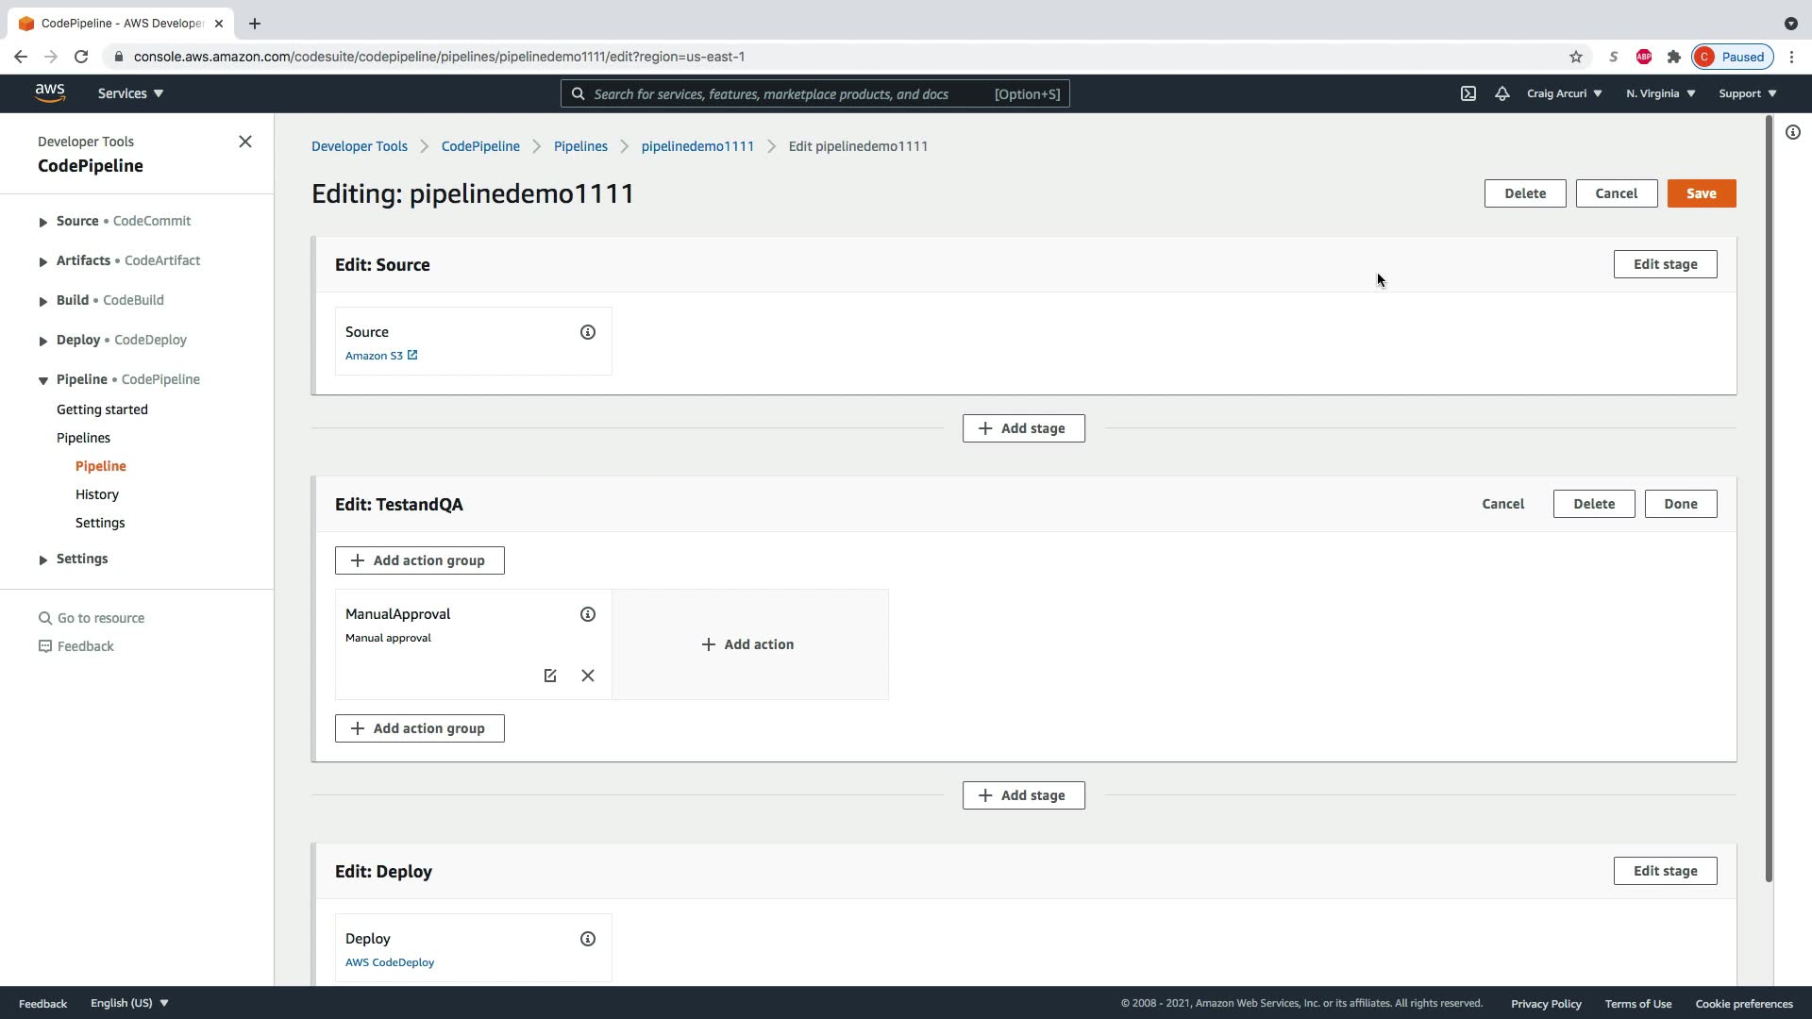1812x1019 pixels.
Task: Close the Developer Tools side panel
Action: 245,142
